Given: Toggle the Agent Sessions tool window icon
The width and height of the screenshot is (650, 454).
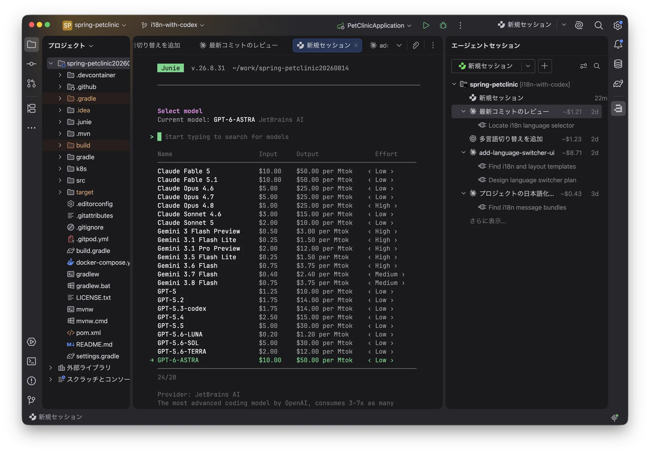Looking at the screenshot, I should [x=618, y=108].
